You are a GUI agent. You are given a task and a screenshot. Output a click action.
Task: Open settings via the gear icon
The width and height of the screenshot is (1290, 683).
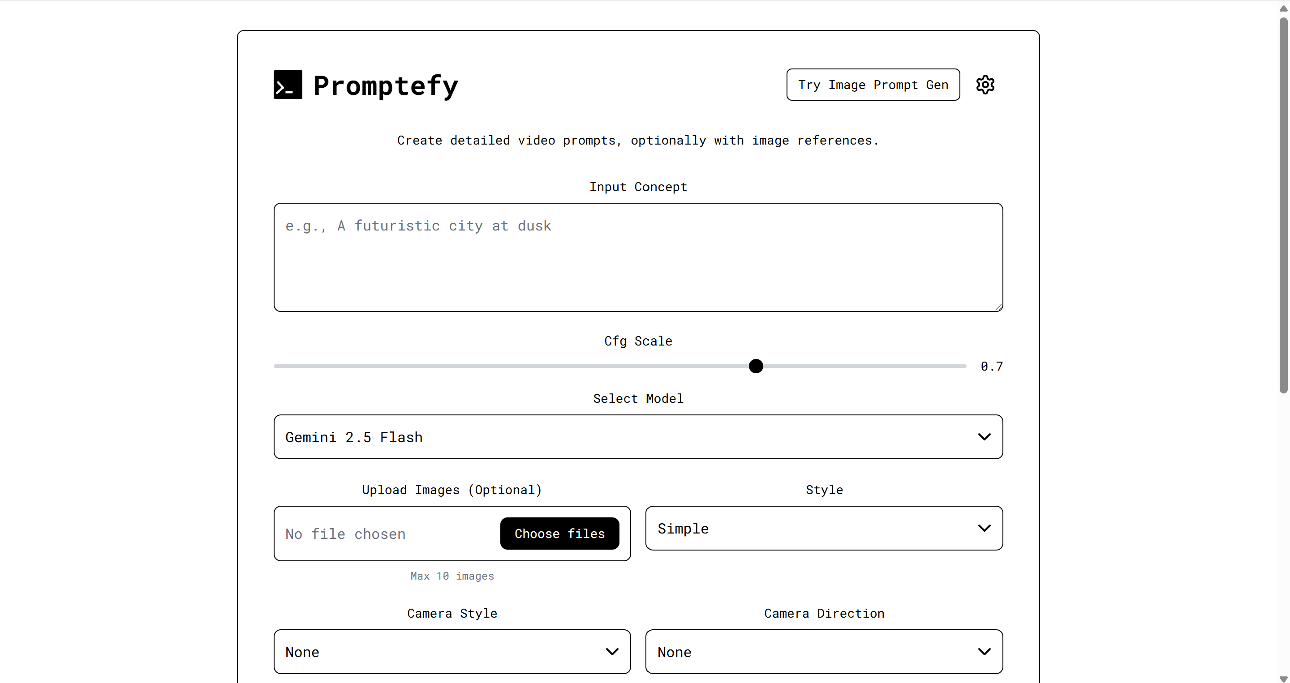pyautogui.click(x=985, y=85)
